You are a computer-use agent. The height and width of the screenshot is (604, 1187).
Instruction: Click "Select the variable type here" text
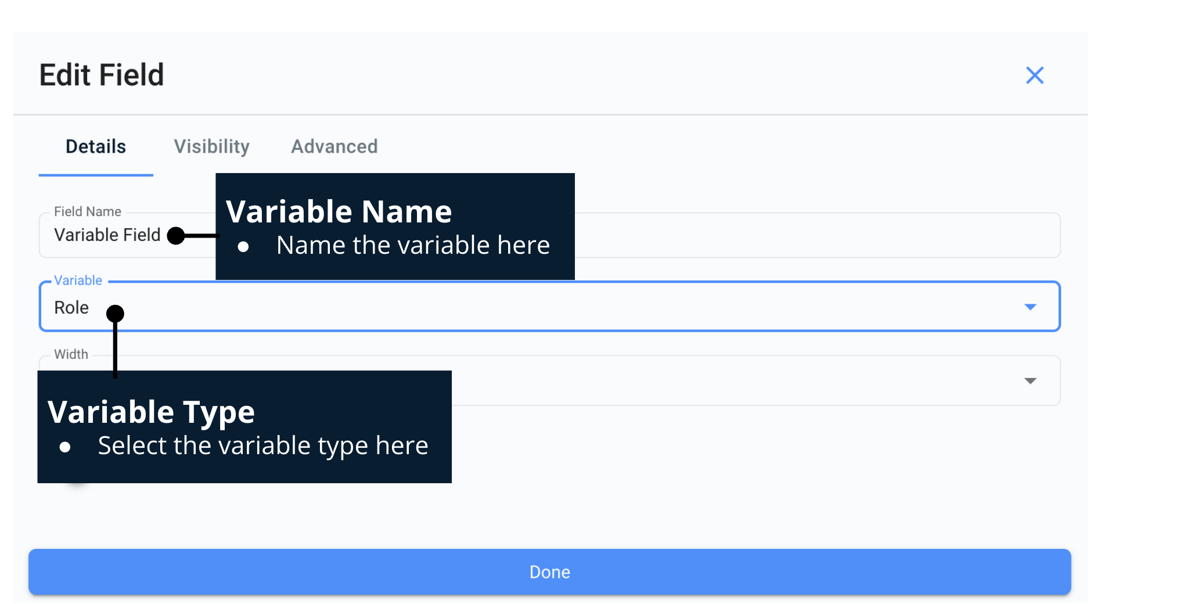[262, 445]
